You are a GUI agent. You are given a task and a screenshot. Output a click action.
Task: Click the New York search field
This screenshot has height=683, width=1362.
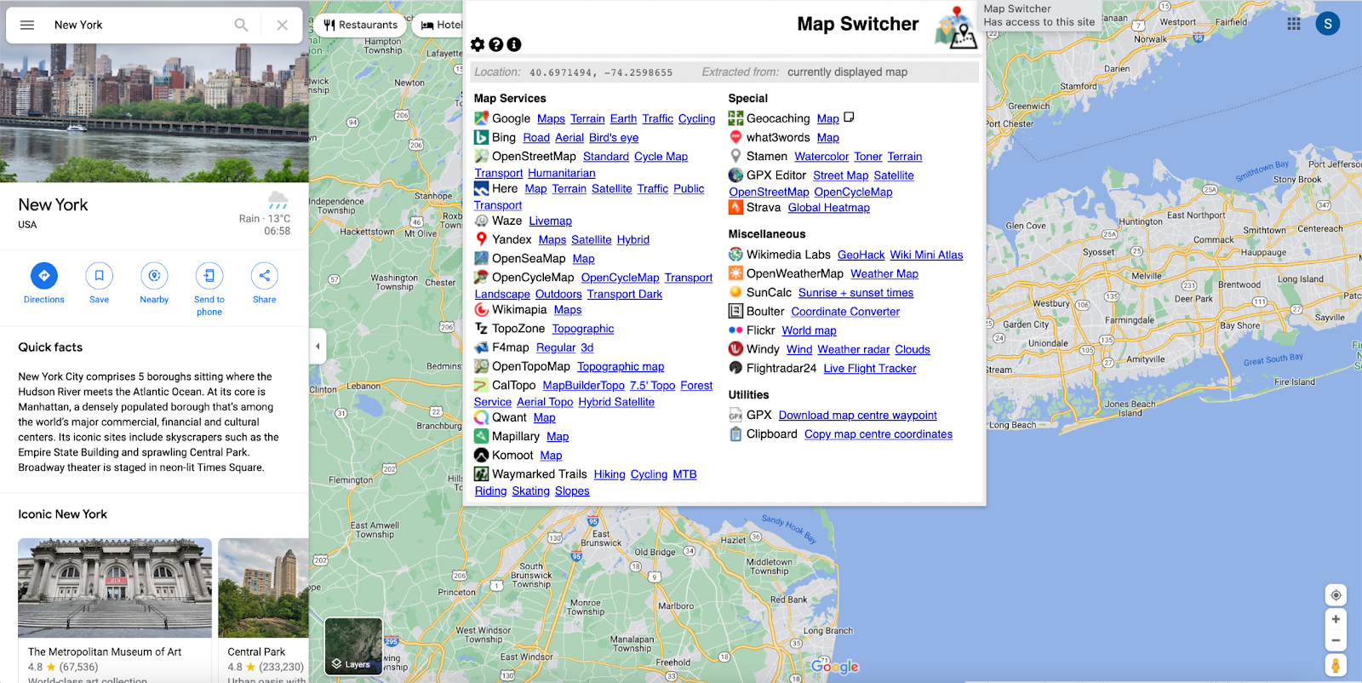(136, 25)
